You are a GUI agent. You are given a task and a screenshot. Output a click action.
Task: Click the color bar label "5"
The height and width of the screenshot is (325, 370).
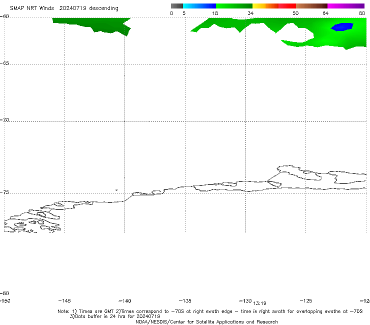point(184,13)
